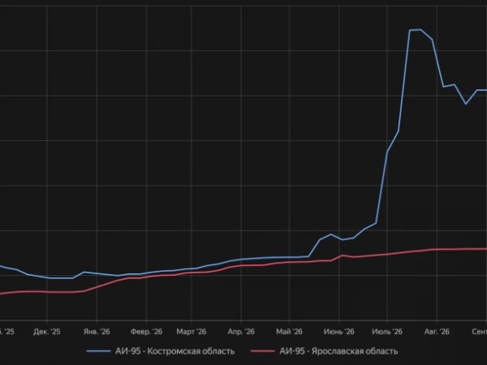Click red line swatch for Ярославская область
Image resolution: width=487 pixels, height=365 pixels.
coord(263,351)
